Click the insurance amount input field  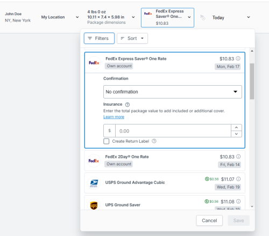(173, 131)
